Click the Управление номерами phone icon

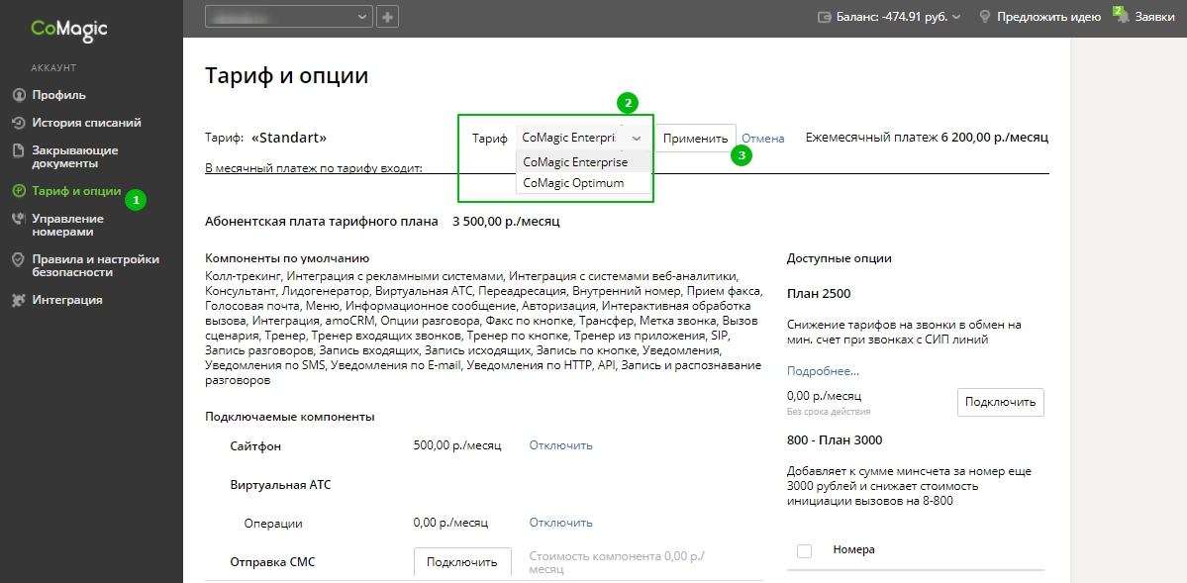tap(19, 219)
